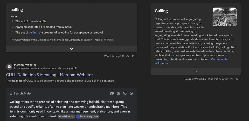This screenshot has height=121, width=249.
Task: Click the Dictionary.com citation chip
Action: coord(88,117)
